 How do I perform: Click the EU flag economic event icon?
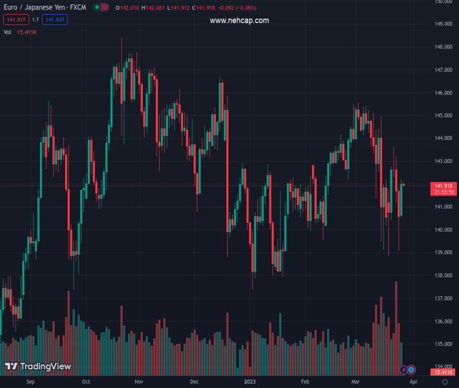coord(411,370)
